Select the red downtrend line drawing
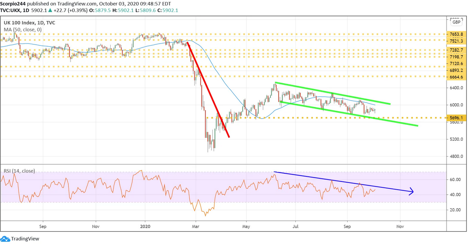This screenshot has width=468, height=244. pyautogui.click(x=208, y=89)
